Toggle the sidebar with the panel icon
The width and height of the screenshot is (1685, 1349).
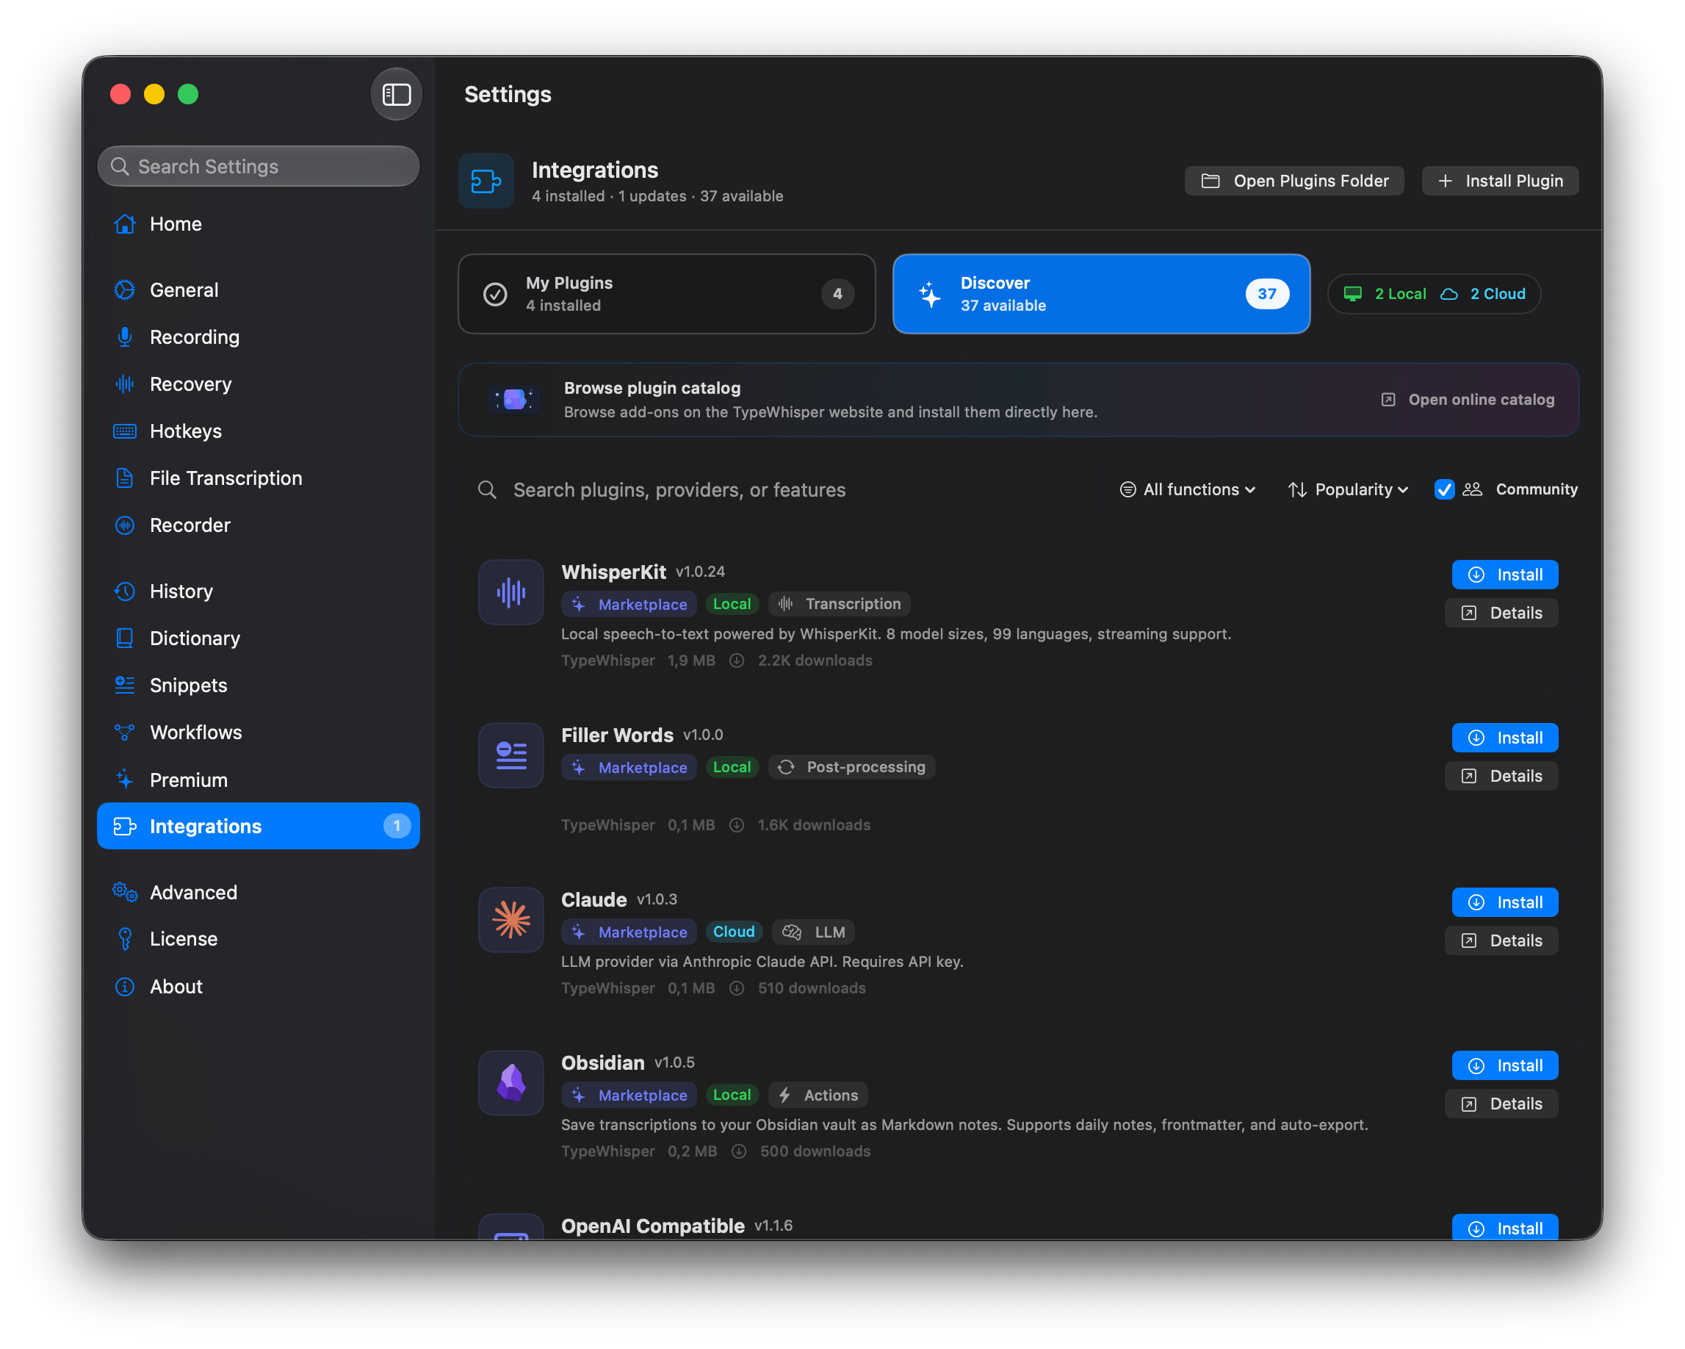pos(396,95)
